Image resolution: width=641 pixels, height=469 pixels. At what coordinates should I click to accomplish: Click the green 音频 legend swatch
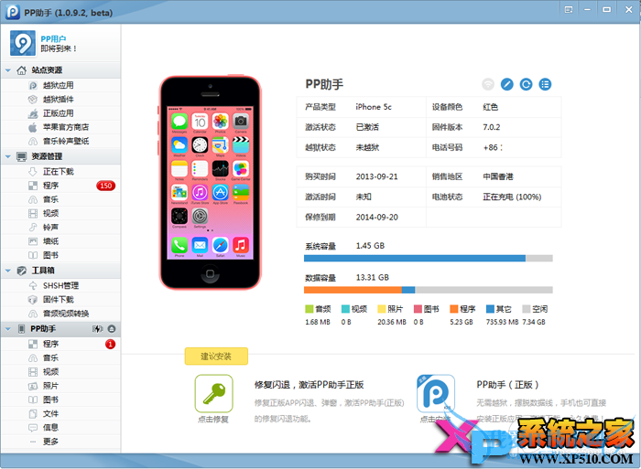point(310,309)
